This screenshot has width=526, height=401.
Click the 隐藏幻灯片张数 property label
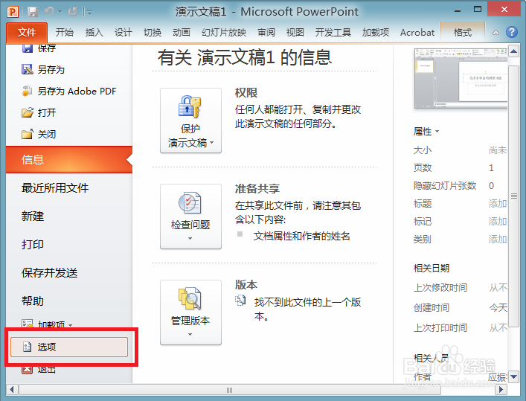point(445,185)
